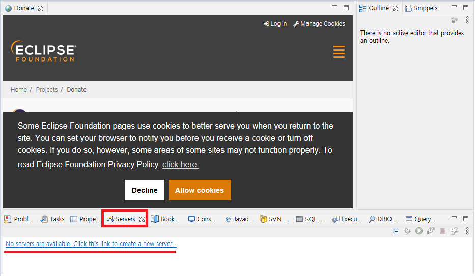The image size is (475, 276).
Task: Collapse all servers in Servers view
Action: point(396,231)
